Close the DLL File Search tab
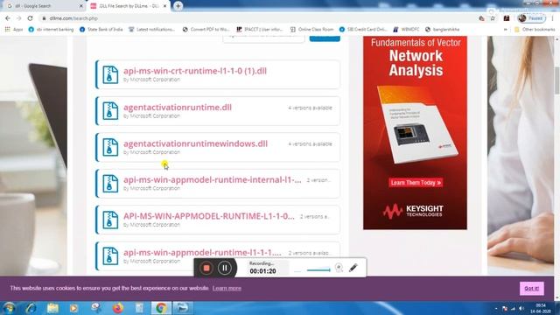 pyautogui.click(x=165, y=6)
